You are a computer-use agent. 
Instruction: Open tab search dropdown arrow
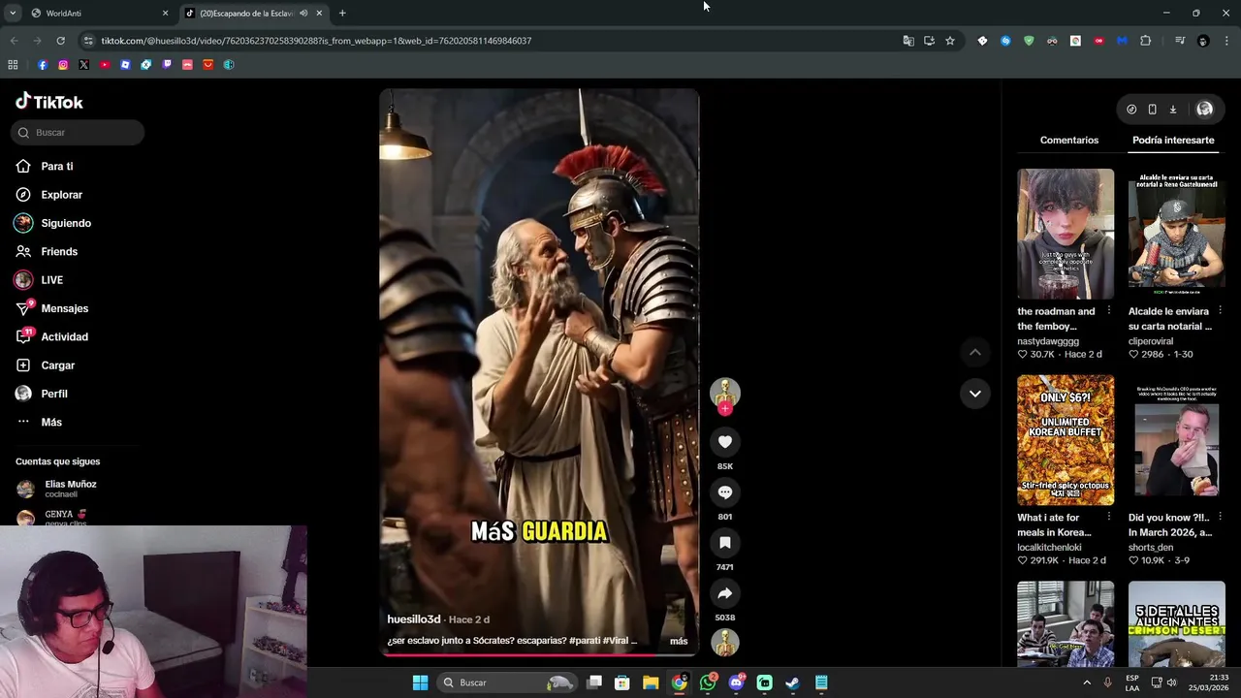[13, 14]
